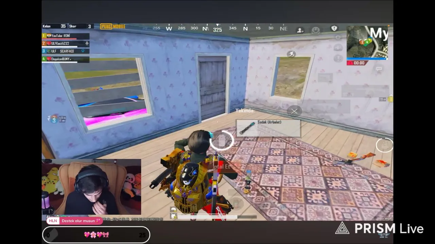Toggle the in-game microphone button
Image resolution: width=435 pixels, height=244 pixels.
click(x=338, y=58)
